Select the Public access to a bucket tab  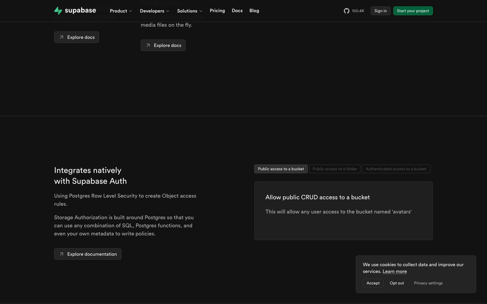pyautogui.click(x=281, y=169)
